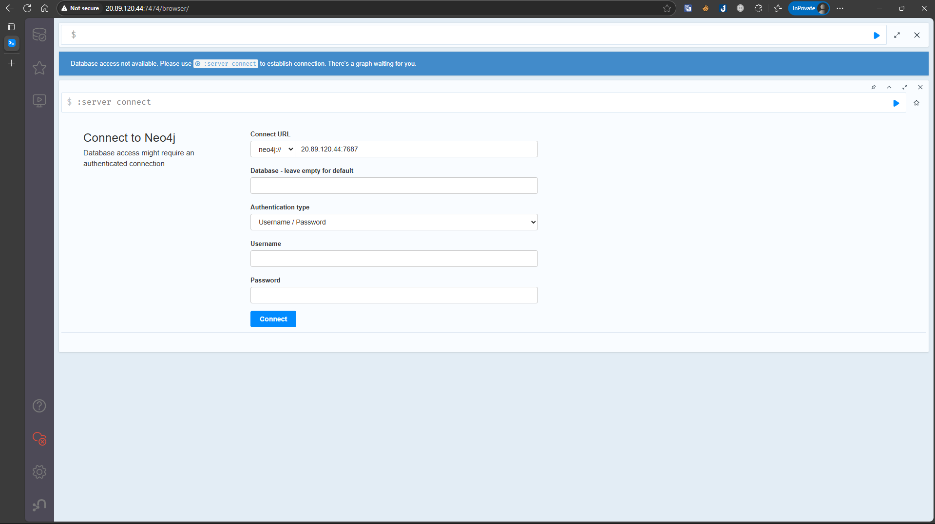Click the Not secure site warning
Screen dimensions: 935x524
[x=80, y=8]
